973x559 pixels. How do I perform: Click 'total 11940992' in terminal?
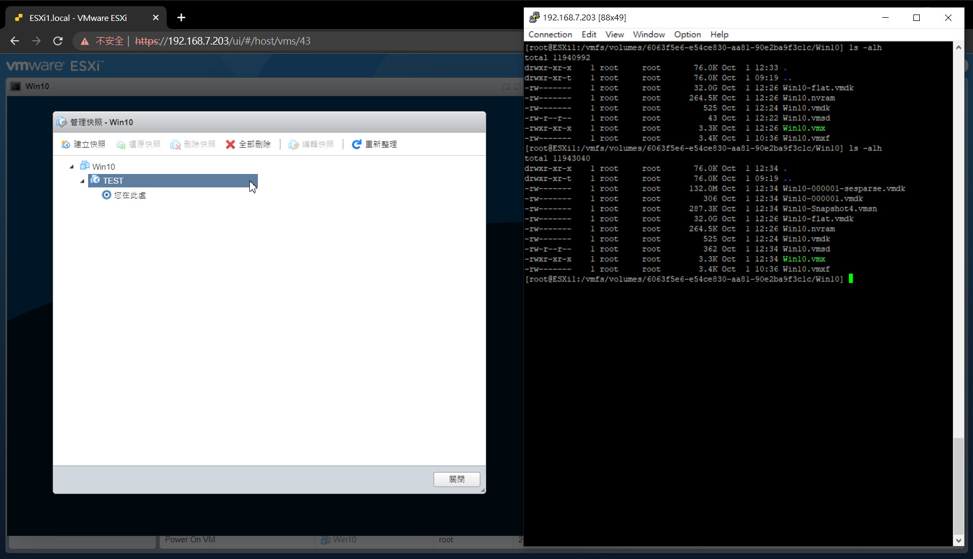(x=557, y=57)
